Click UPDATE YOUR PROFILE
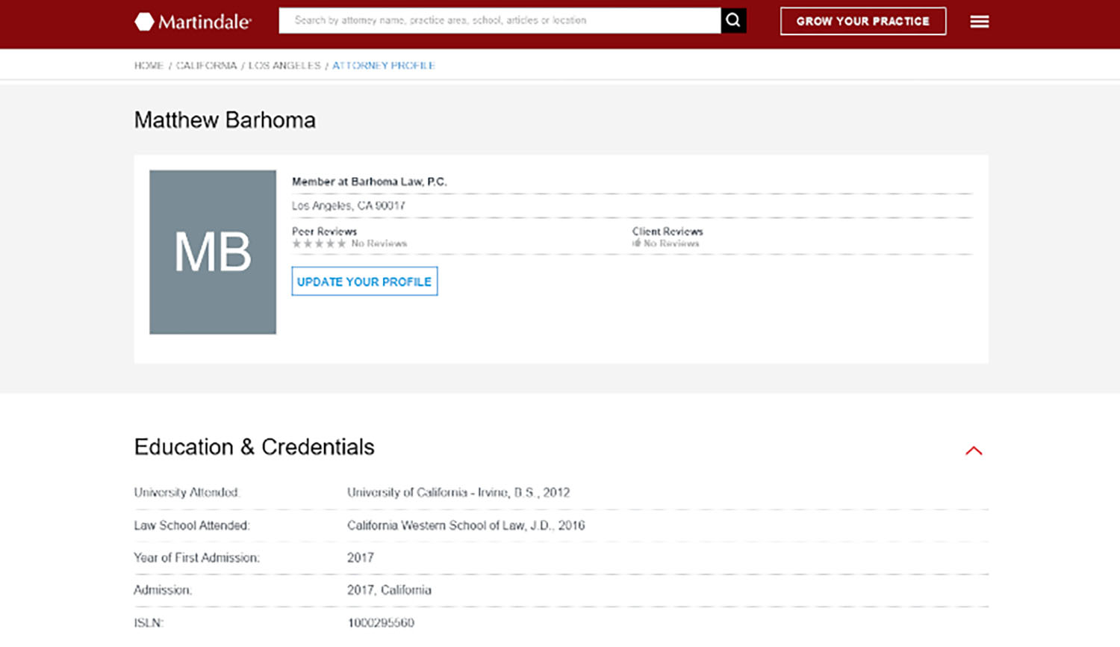Image resolution: width=1120 pixels, height=647 pixels. tap(364, 282)
